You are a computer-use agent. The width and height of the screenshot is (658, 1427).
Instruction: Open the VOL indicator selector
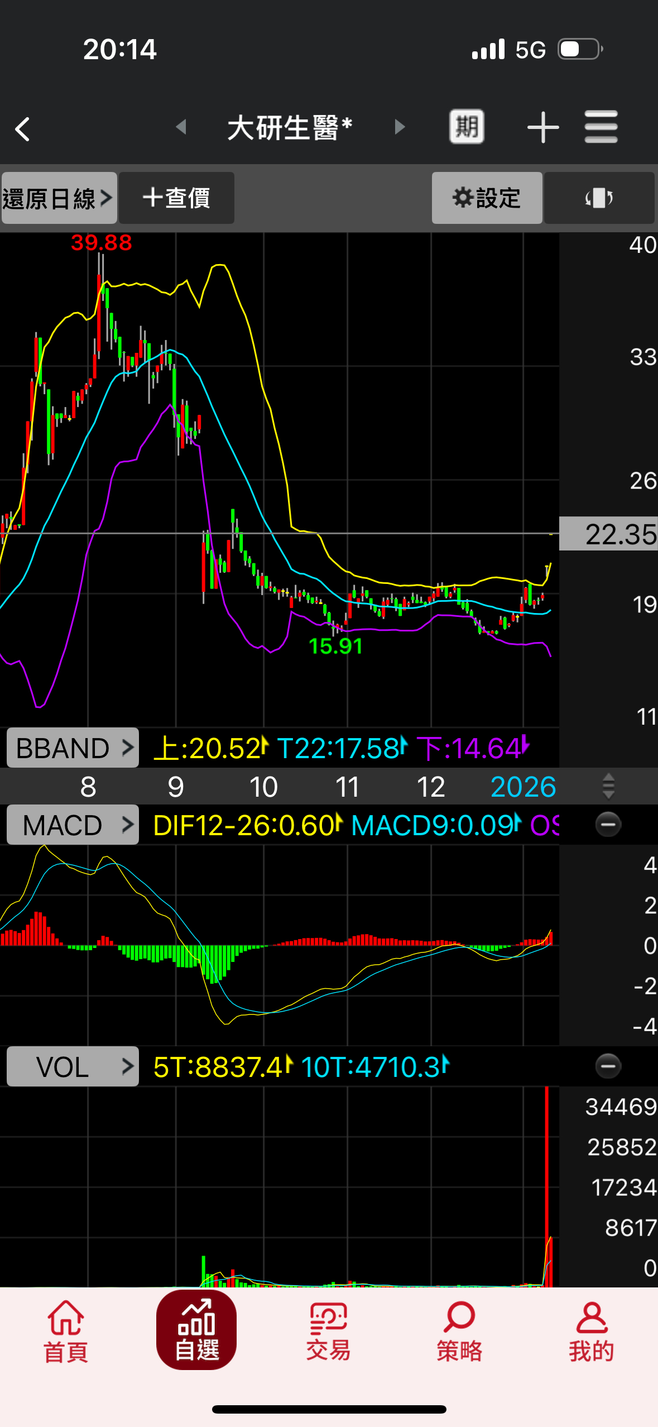coord(73,1066)
